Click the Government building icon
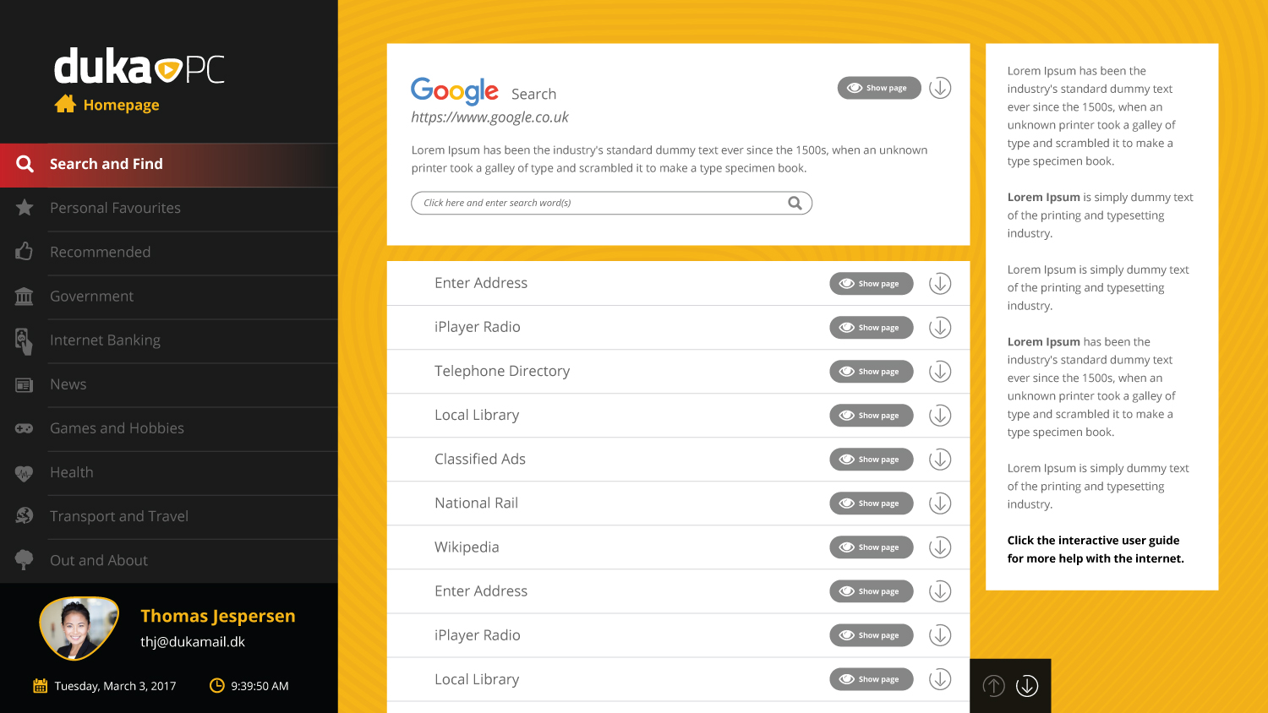The width and height of the screenshot is (1268, 713). click(24, 296)
